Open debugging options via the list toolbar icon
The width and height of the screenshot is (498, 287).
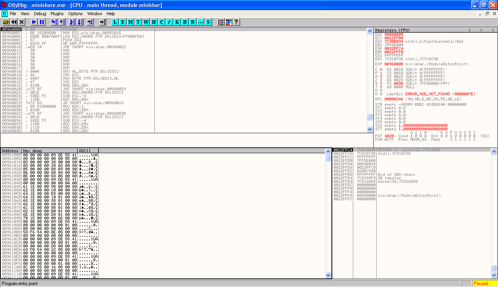tap(221, 22)
